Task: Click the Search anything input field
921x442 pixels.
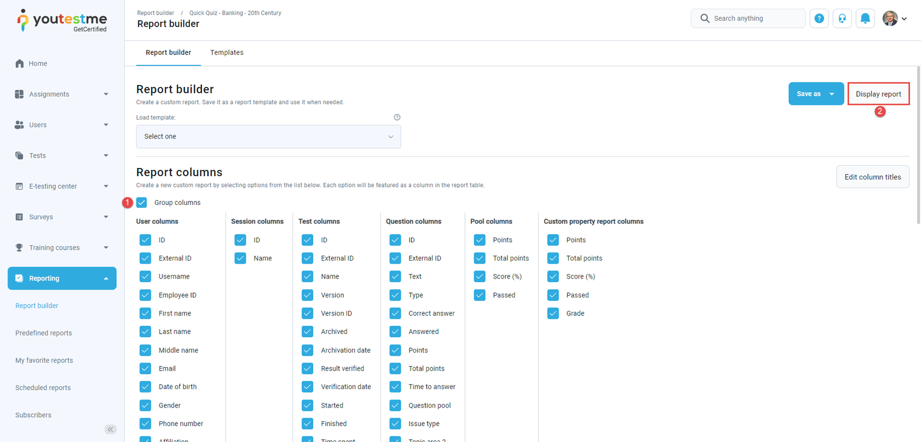Action: (755, 18)
